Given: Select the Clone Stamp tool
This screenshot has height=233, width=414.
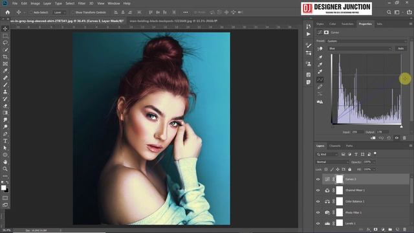Looking at the screenshot, I should [5, 92].
